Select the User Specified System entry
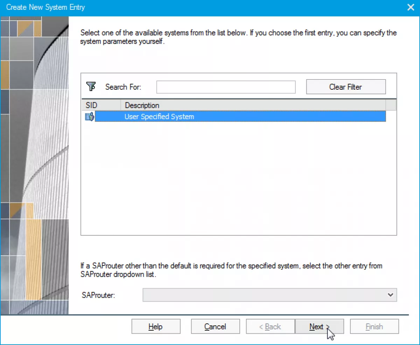The width and height of the screenshot is (420, 345). pyautogui.click(x=240, y=117)
